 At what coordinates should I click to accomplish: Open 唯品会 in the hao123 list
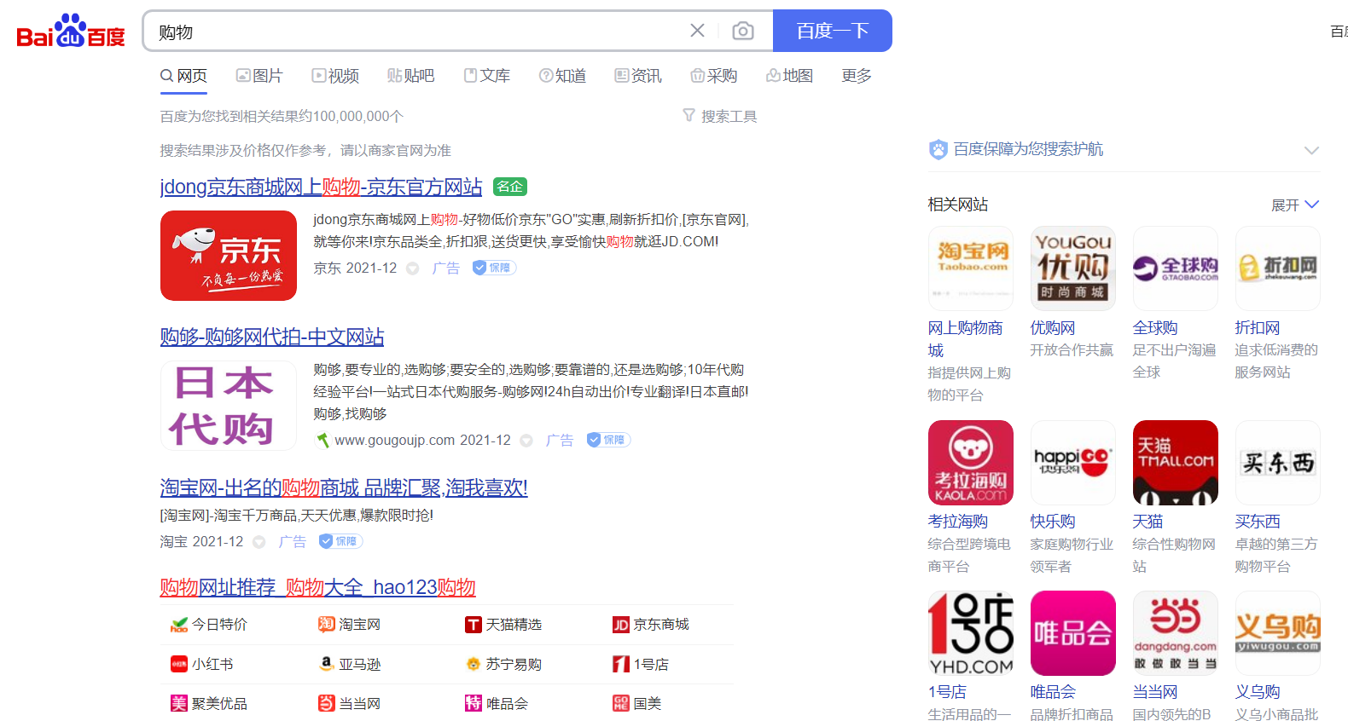click(497, 703)
